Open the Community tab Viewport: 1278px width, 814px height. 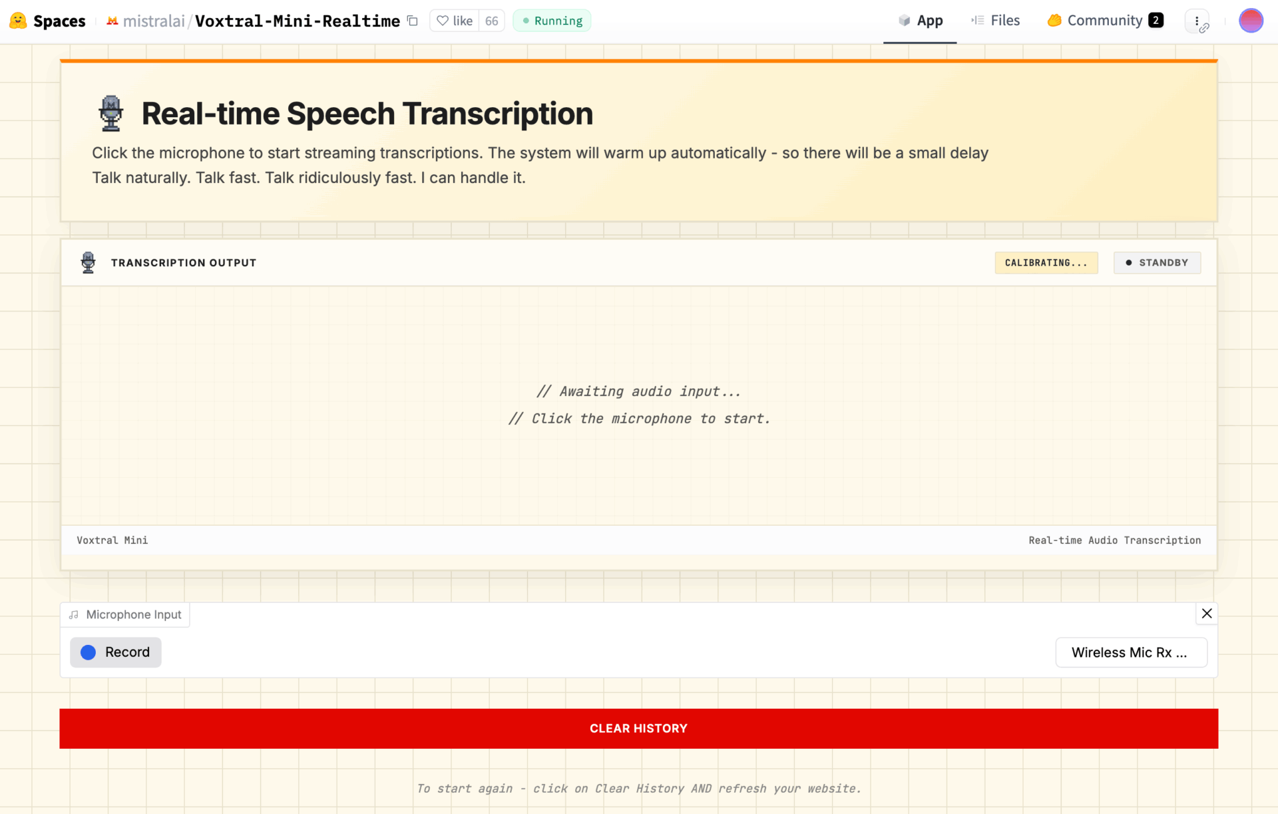pyautogui.click(x=1104, y=21)
